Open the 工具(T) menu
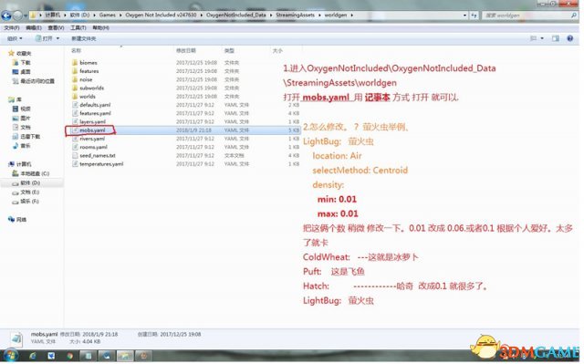This screenshot has height=364, width=584. pyautogui.click(x=78, y=28)
